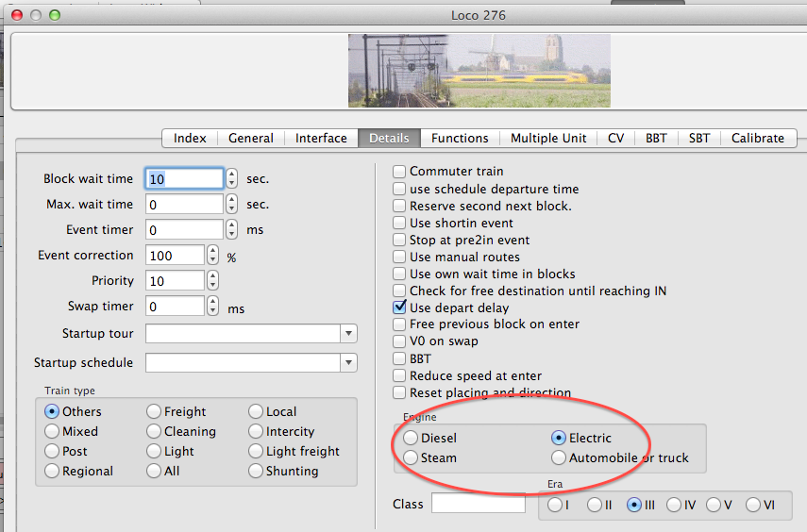Viewport: 807px width, 532px height.
Task: Click the Block wait time stepper arrows
Action: click(x=231, y=178)
